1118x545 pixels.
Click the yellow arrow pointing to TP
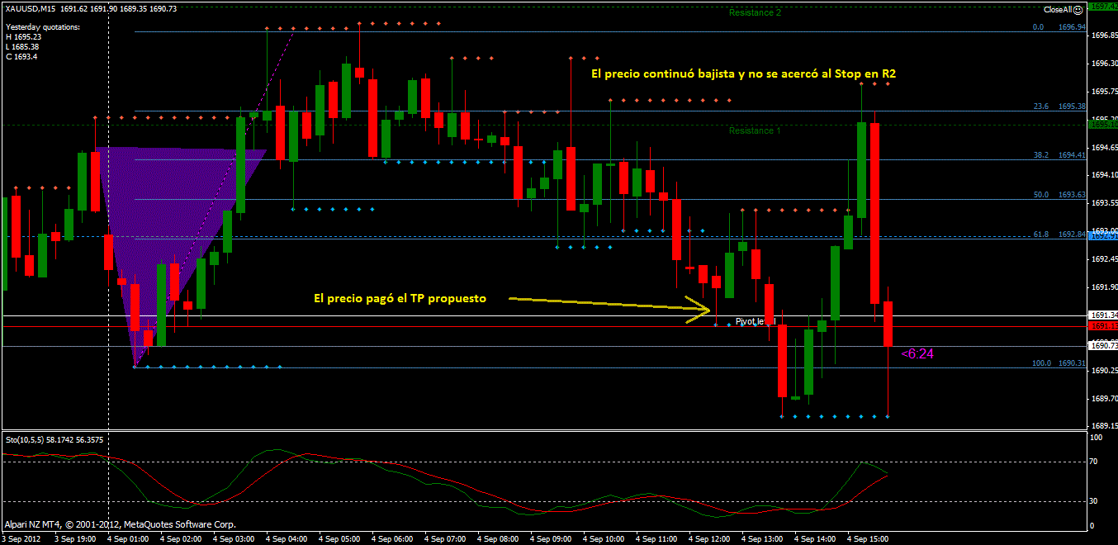[609, 305]
